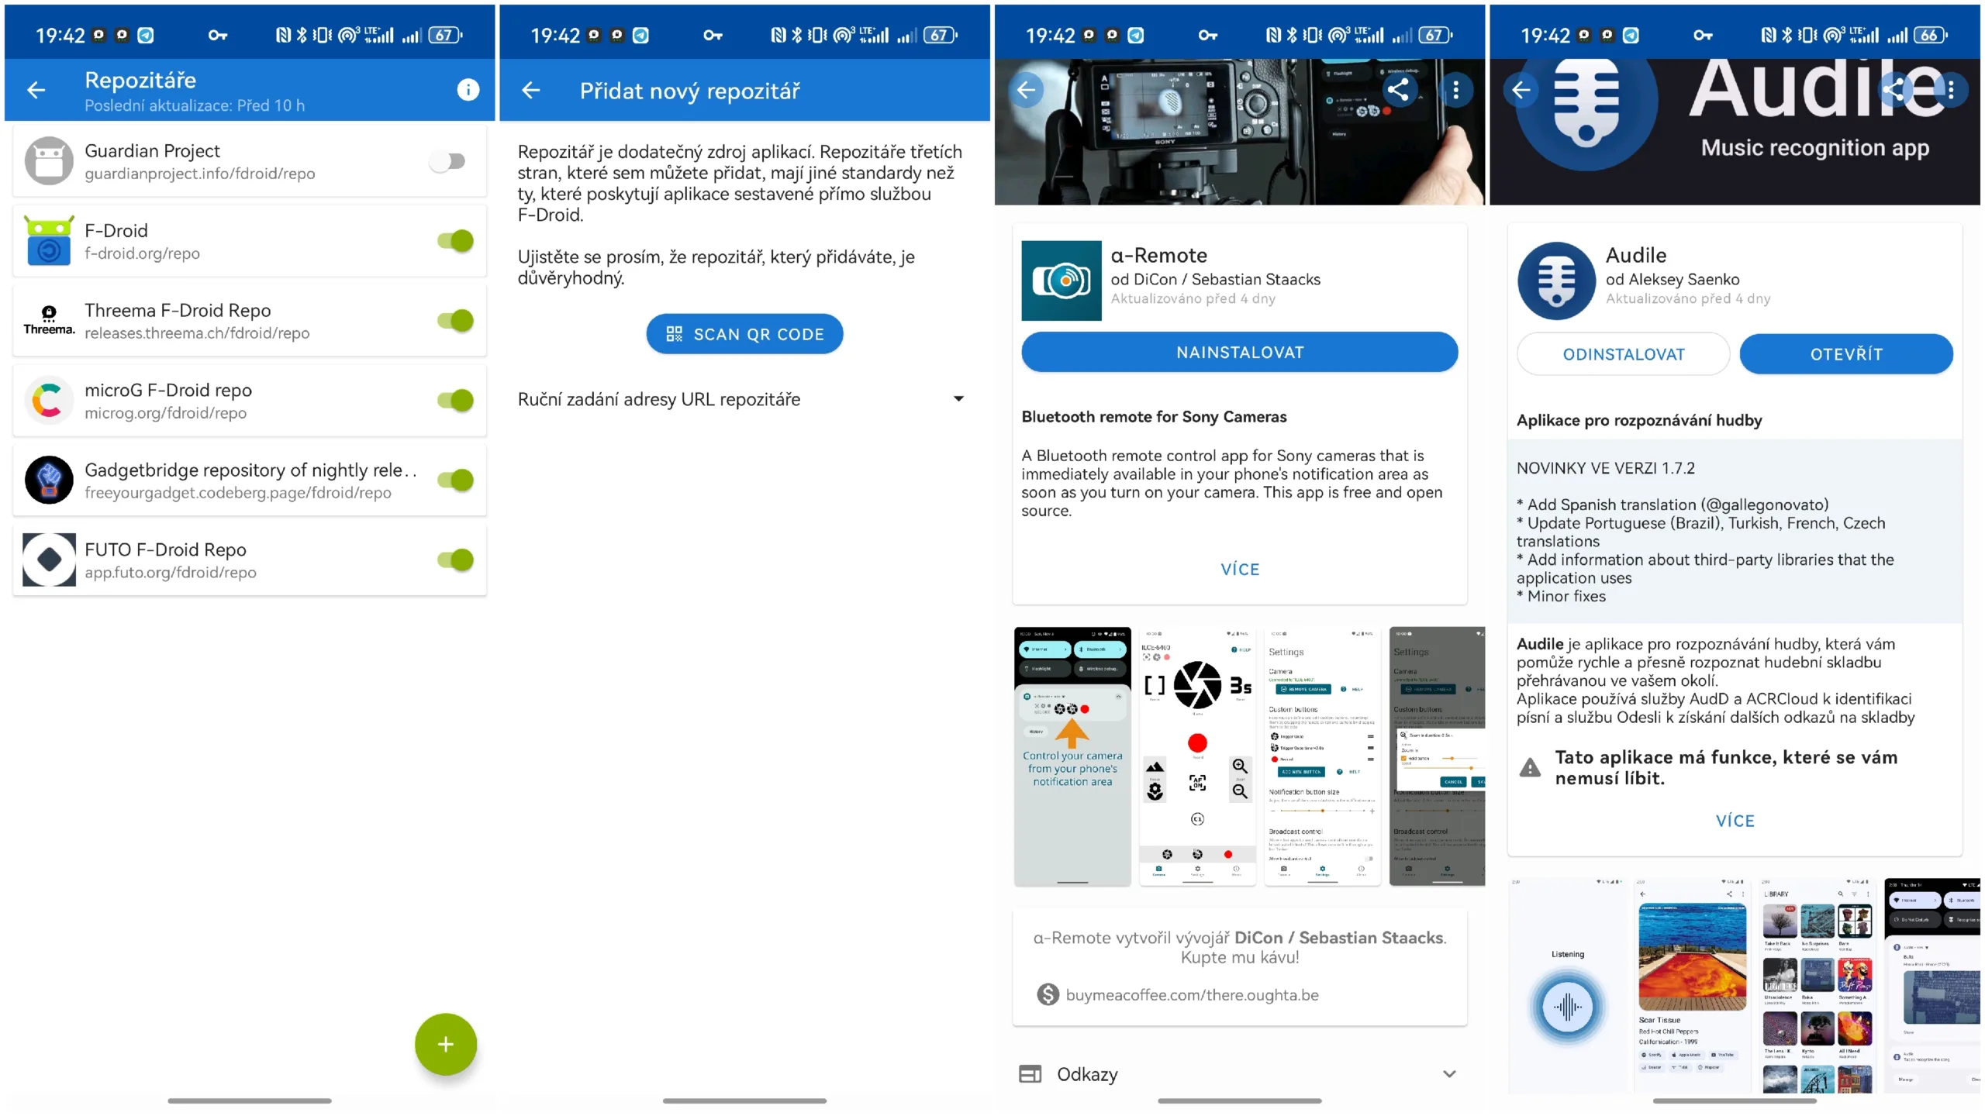Tap the Audile microphone app icon
Viewport: 1985px width, 1116px height.
1556,281
